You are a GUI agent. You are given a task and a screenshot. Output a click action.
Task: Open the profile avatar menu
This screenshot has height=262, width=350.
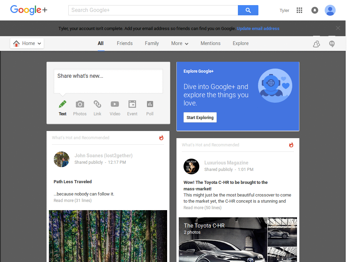[x=330, y=10]
